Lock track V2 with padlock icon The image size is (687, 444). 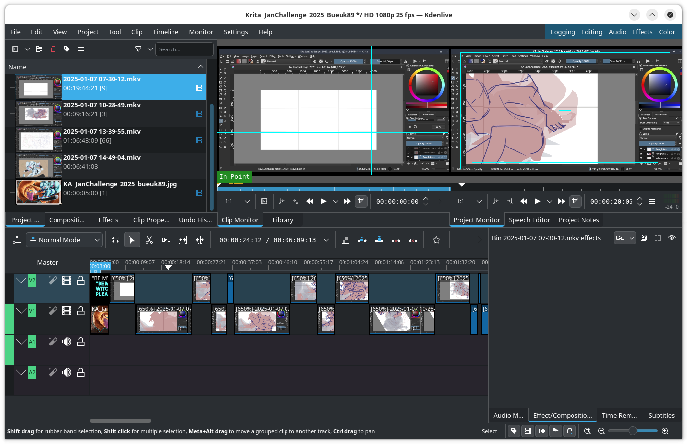point(81,280)
